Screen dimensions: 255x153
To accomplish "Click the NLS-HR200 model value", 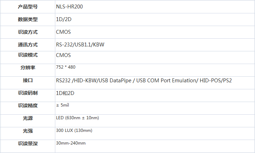I will [69, 7].
